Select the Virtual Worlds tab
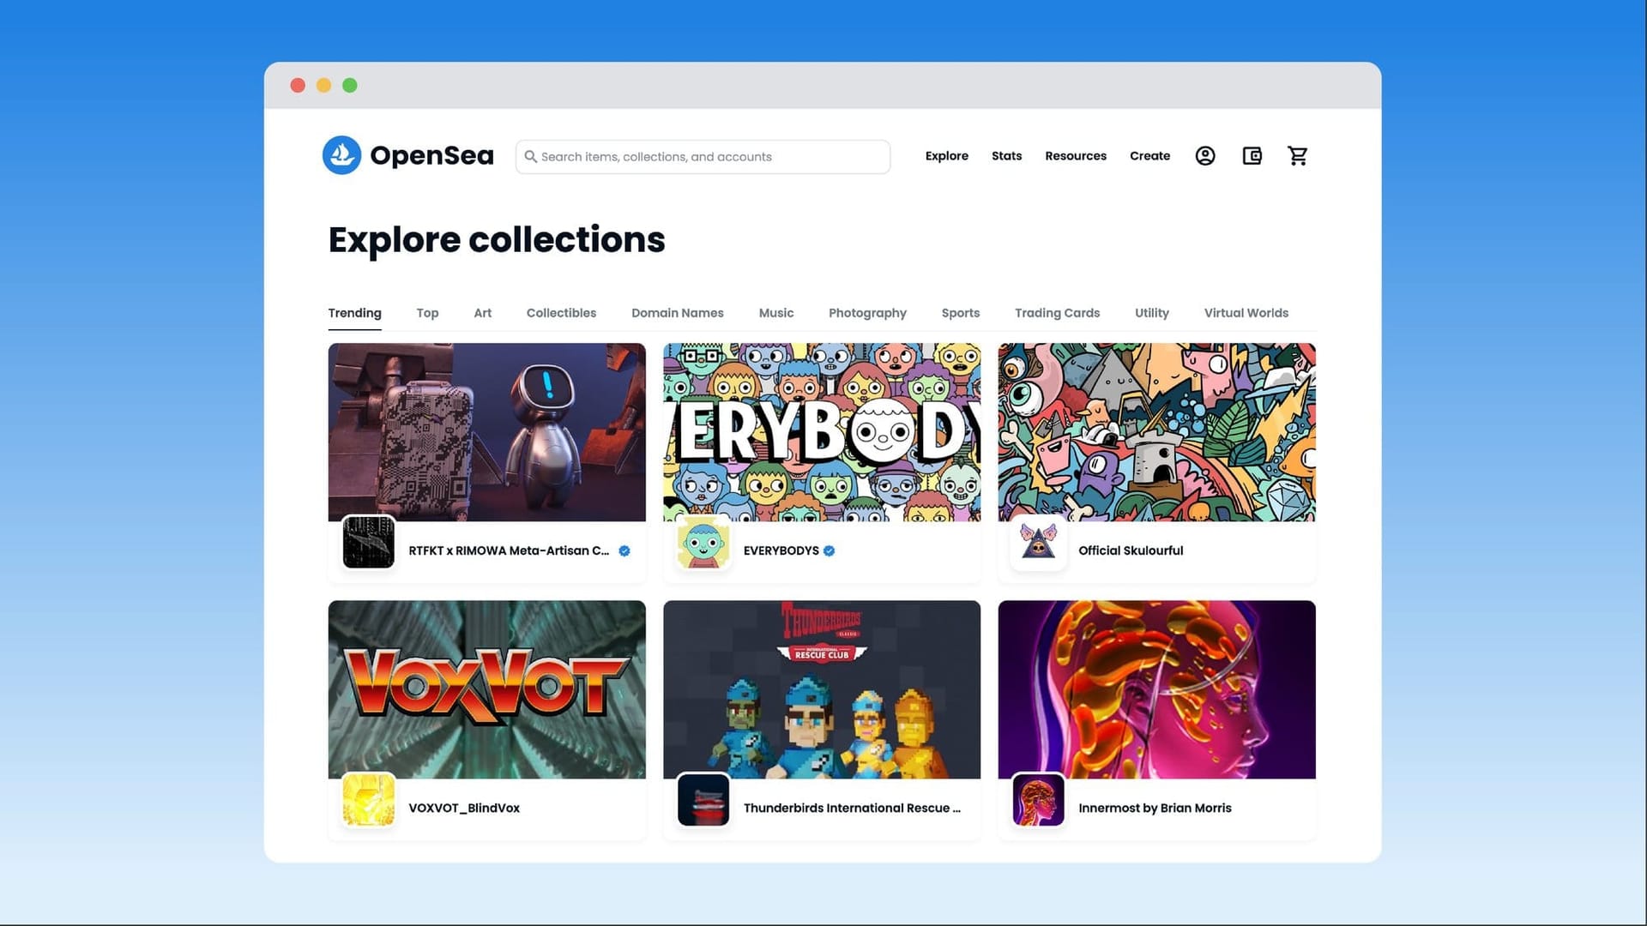1647x926 pixels. 1246,313
